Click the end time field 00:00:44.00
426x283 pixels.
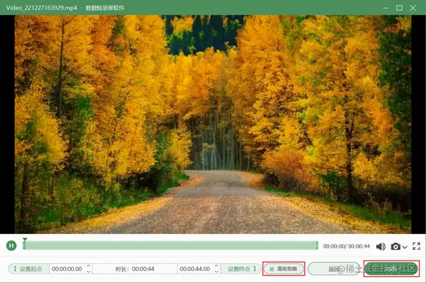(195, 269)
